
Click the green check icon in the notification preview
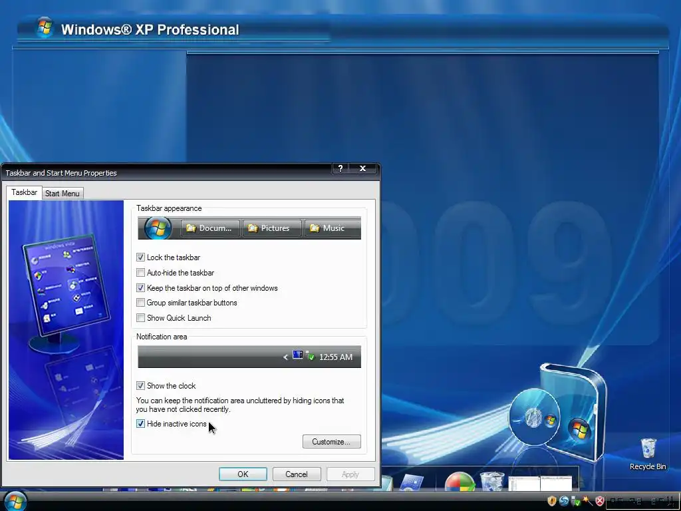pyautogui.click(x=310, y=356)
